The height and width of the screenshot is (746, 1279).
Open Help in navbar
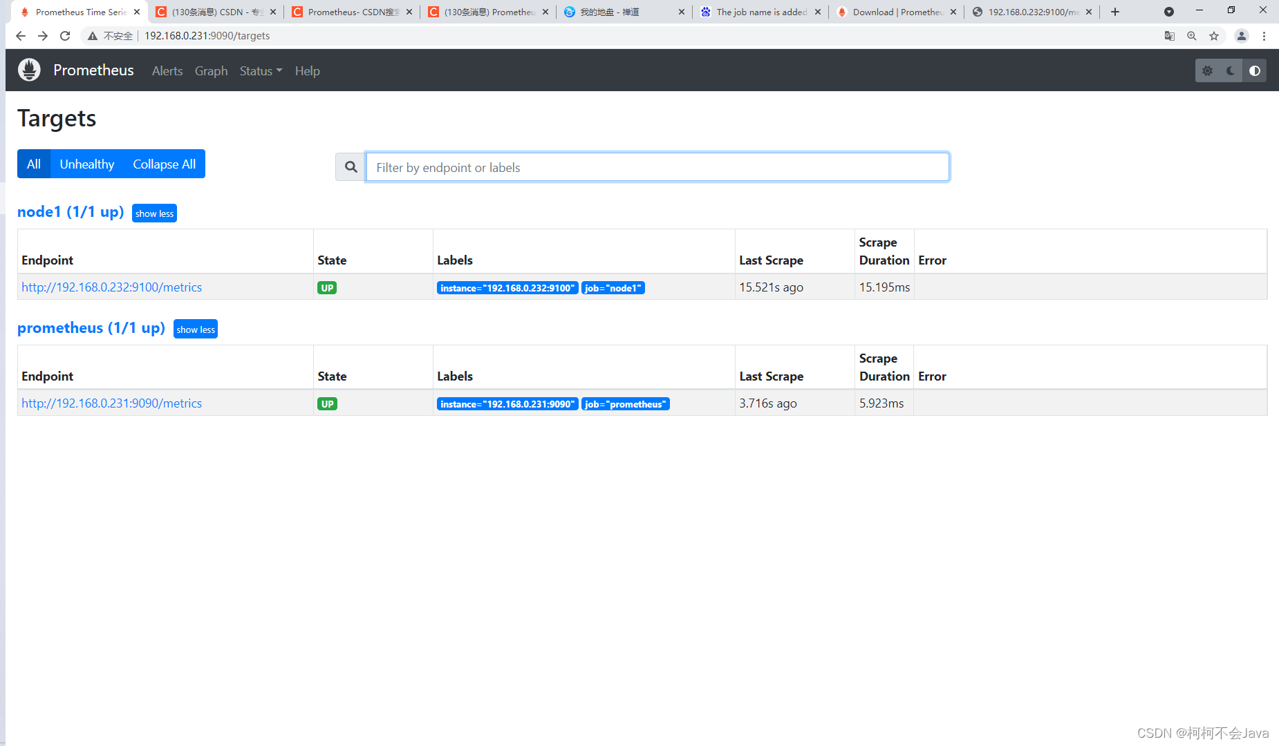pyautogui.click(x=307, y=71)
